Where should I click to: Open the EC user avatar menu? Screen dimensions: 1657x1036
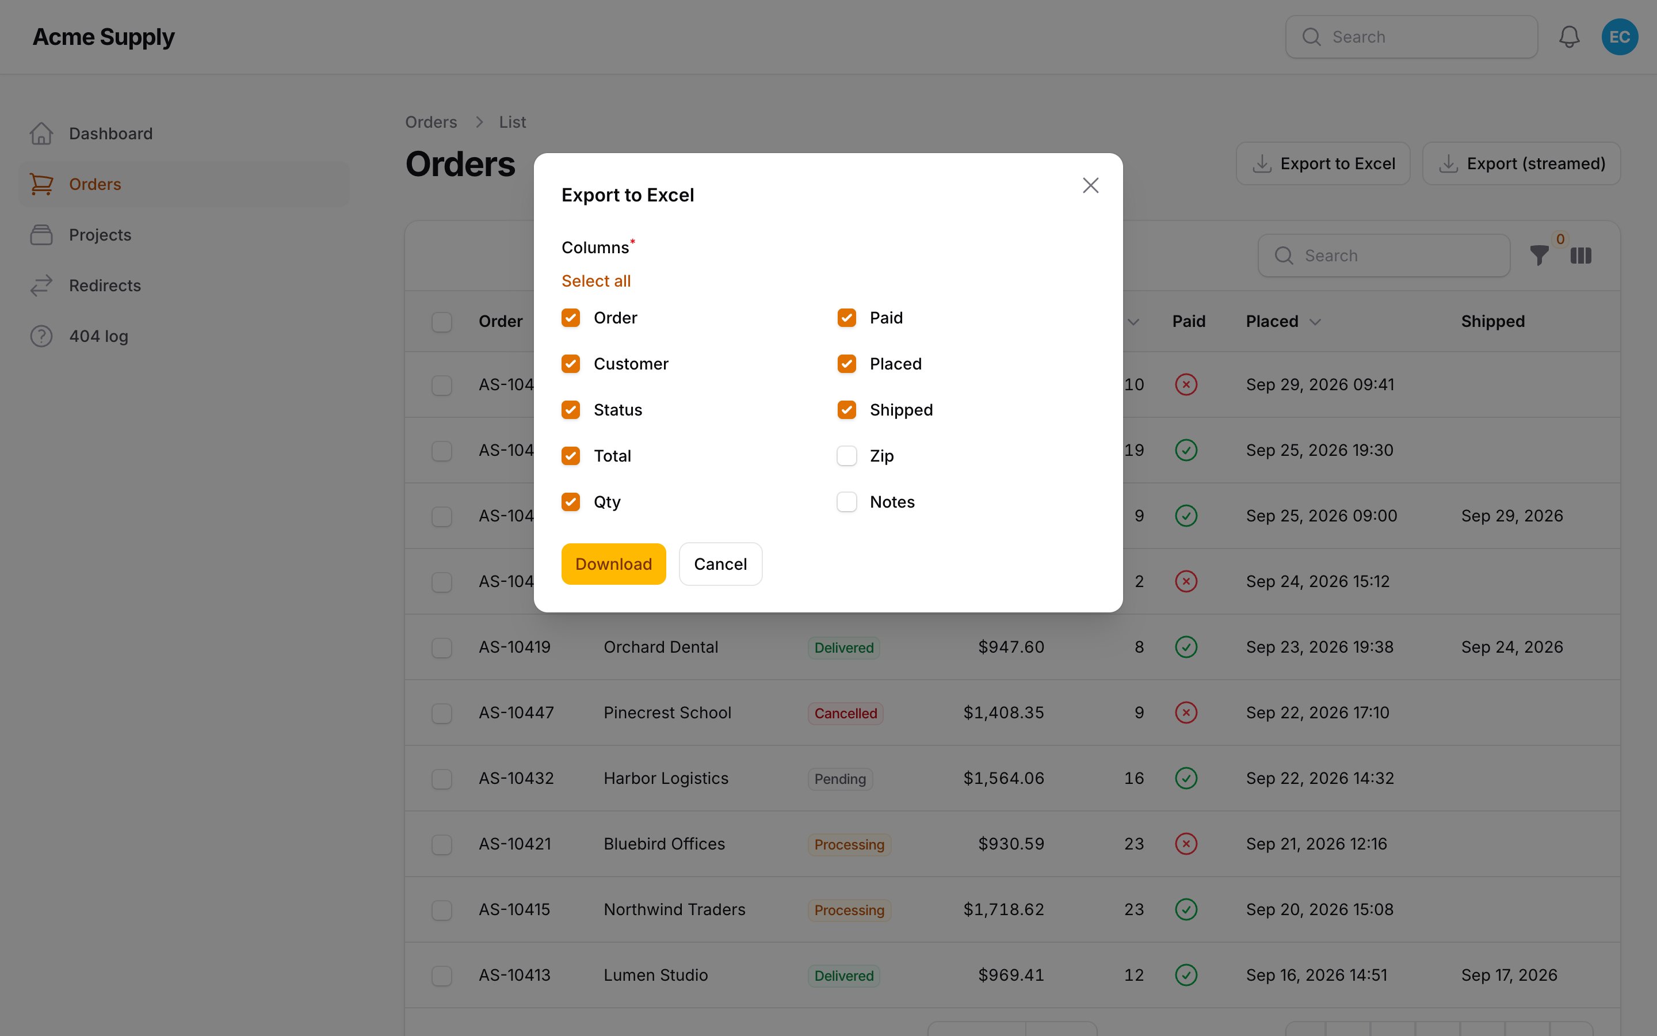click(x=1620, y=37)
